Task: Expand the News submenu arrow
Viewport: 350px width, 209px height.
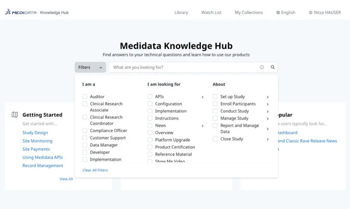Action: click(202, 126)
